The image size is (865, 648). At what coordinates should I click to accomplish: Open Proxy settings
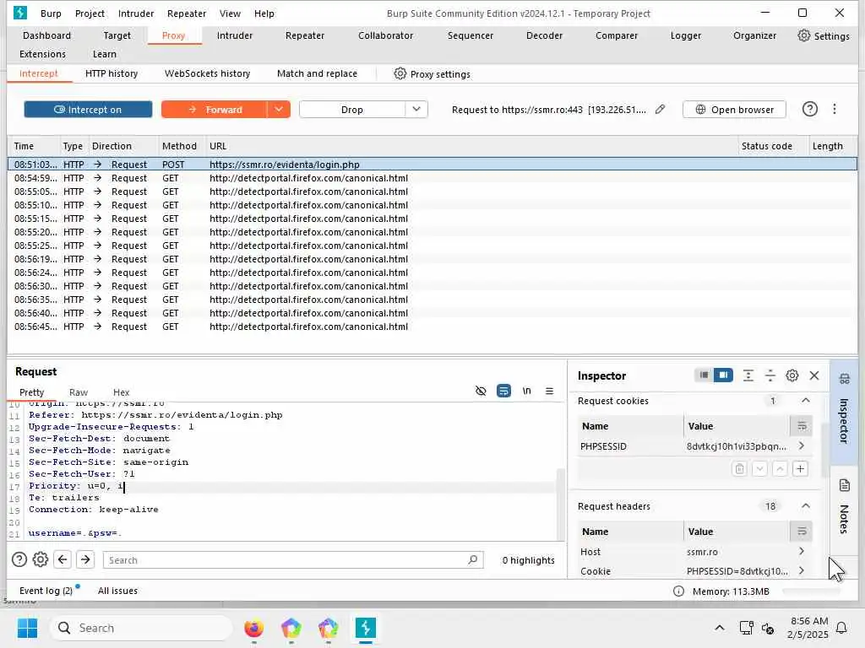tap(432, 74)
